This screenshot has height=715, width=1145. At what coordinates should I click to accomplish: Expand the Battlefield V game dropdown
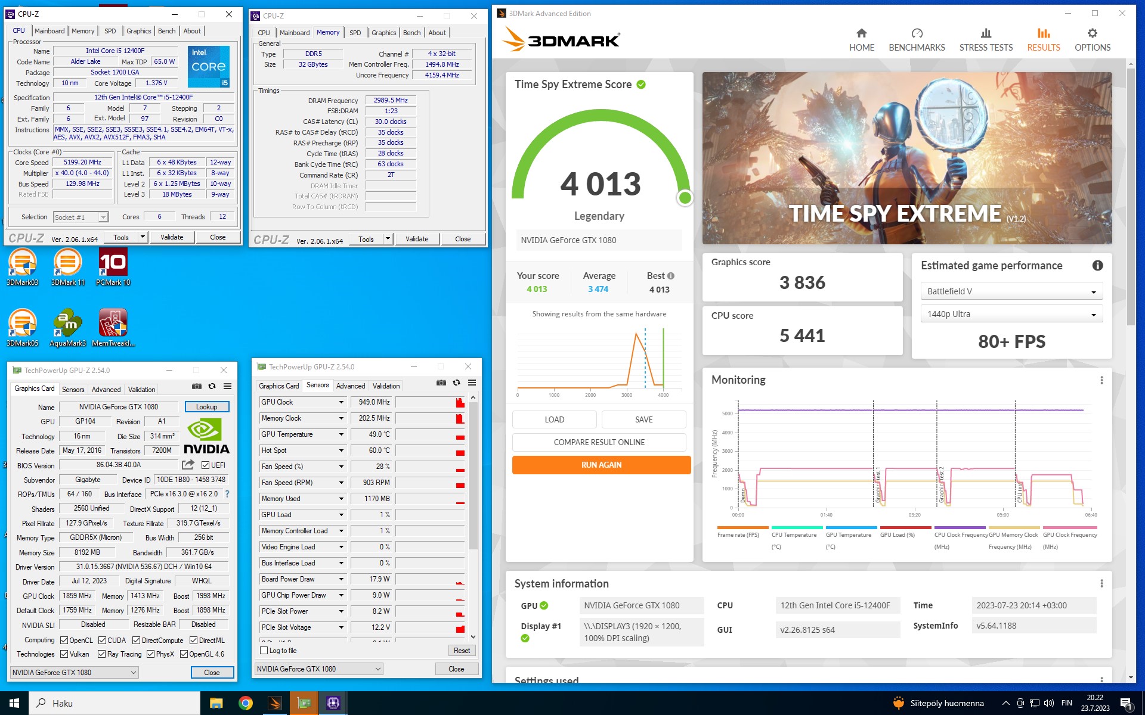pos(1011,291)
